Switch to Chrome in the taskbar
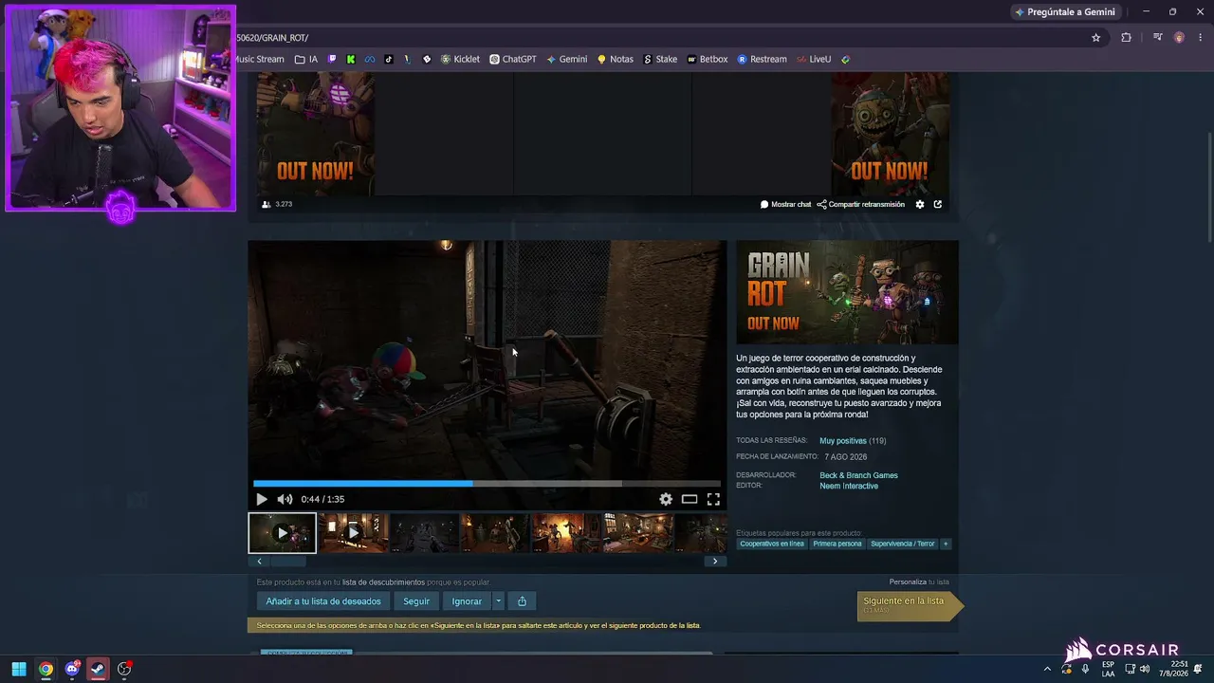 click(46, 669)
